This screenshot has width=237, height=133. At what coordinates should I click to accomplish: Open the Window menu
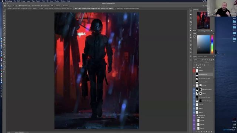63,1
